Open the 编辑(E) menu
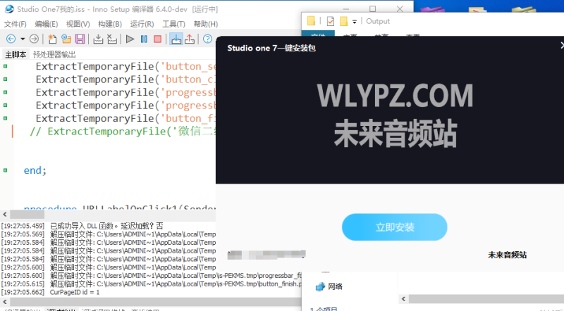Screen dimensions: 564x311 [46, 24]
